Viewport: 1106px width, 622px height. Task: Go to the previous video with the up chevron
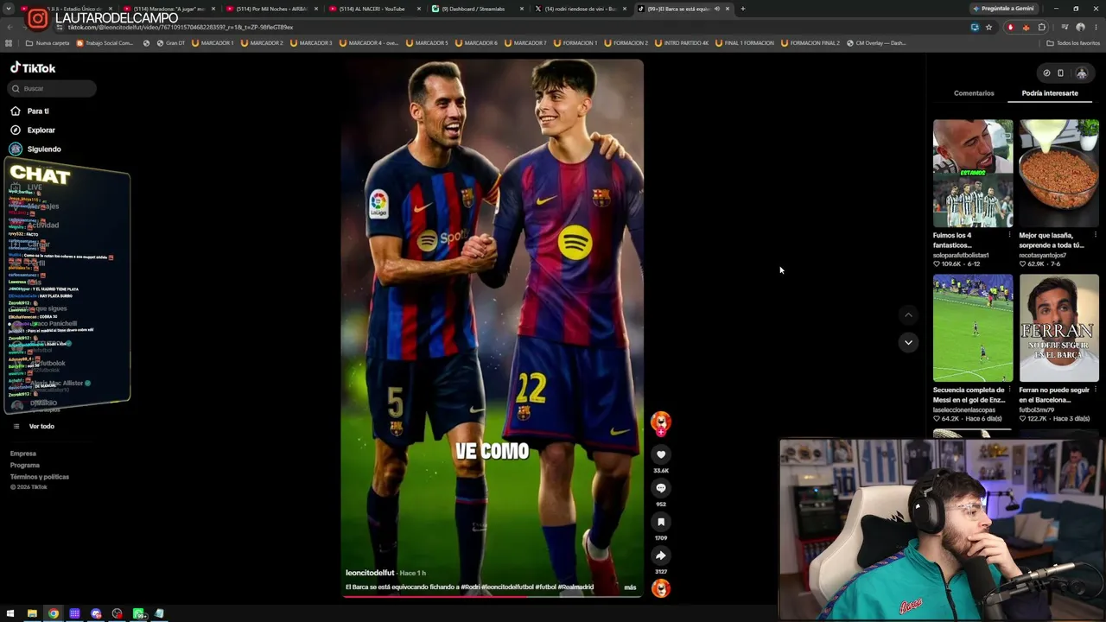coord(908,315)
